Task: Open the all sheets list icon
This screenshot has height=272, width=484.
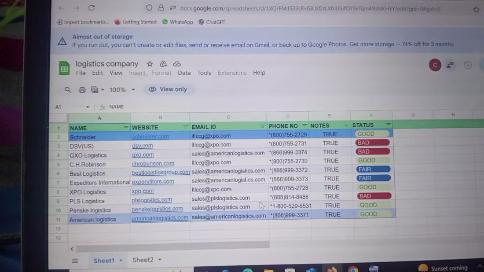Action: pos(75,261)
